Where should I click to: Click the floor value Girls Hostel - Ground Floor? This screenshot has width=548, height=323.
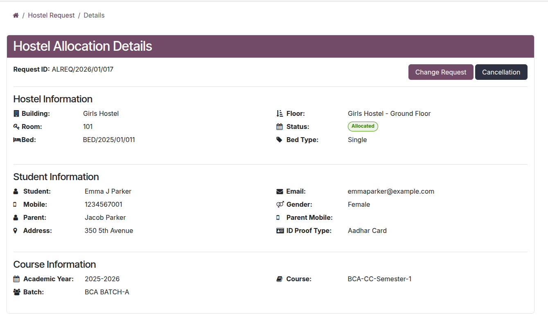point(389,114)
